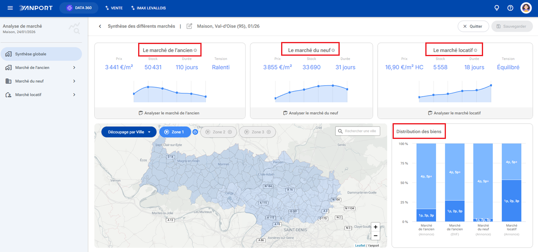Select DATA 360 top navigation tab
The height and width of the screenshot is (252, 538).
pyautogui.click(x=79, y=8)
